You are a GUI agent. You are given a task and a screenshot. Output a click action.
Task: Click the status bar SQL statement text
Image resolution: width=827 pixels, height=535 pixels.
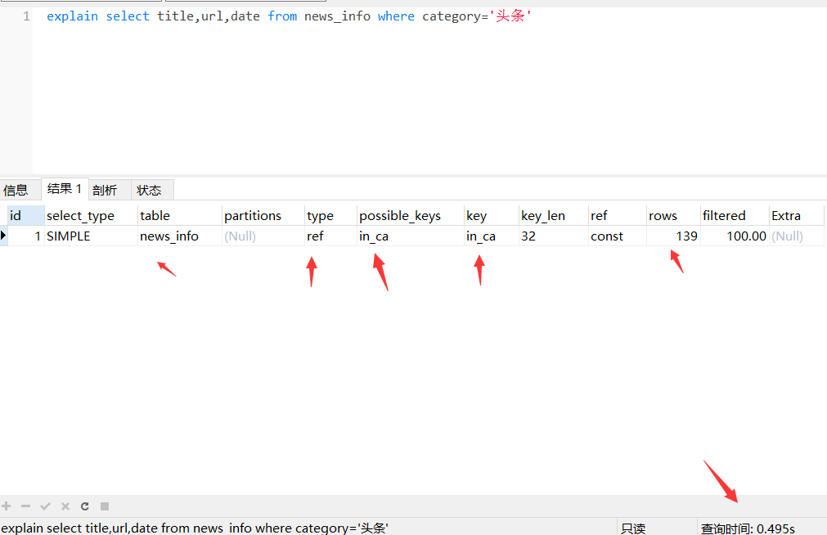195,528
